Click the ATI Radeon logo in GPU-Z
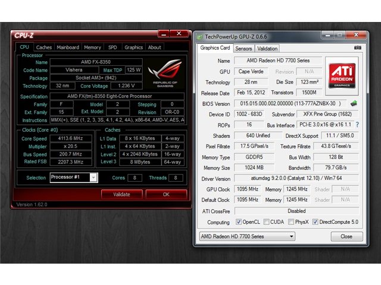Image resolution: width=381 pixels, height=285 pixels. click(x=342, y=76)
